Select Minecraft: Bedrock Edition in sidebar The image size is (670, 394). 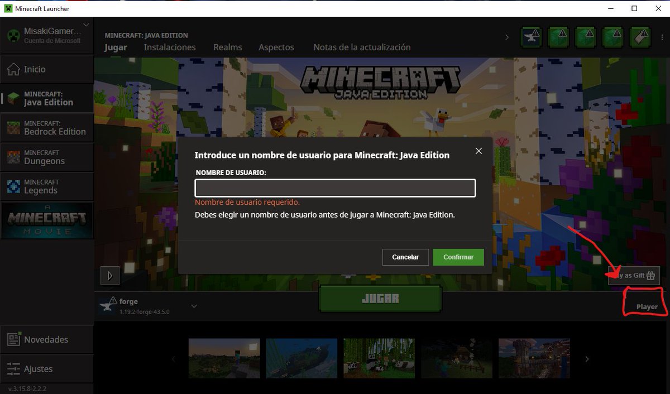click(47, 128)
